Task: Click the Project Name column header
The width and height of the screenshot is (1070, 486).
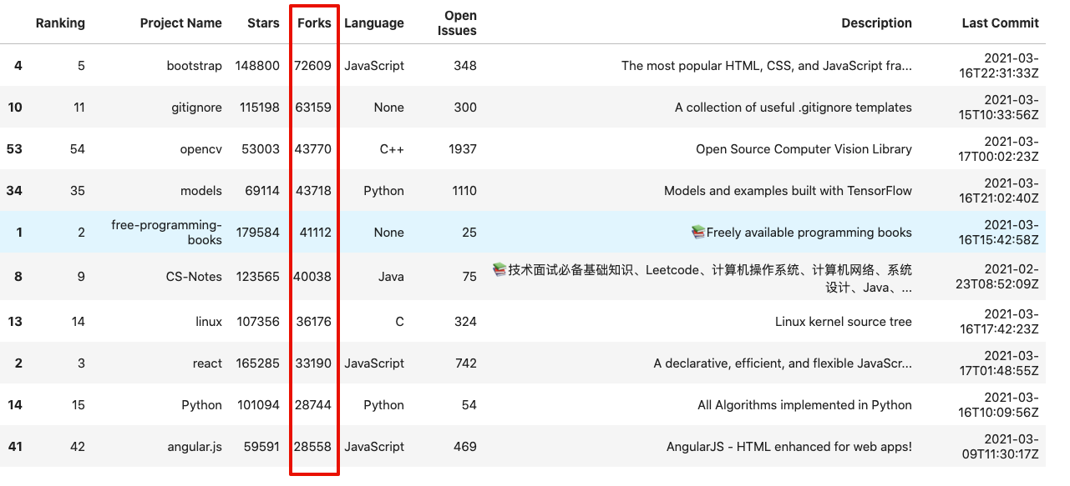Action: coord(181,23)
